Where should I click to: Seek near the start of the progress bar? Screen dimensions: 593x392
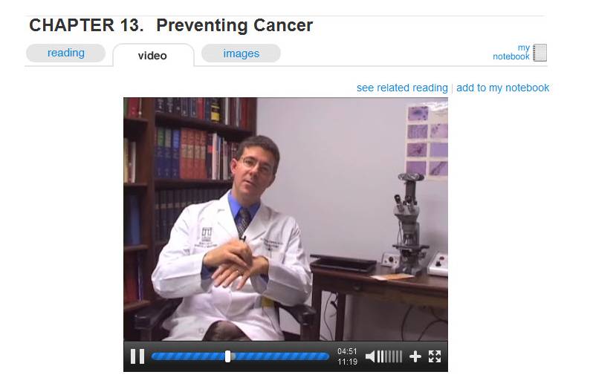(157, 356)
